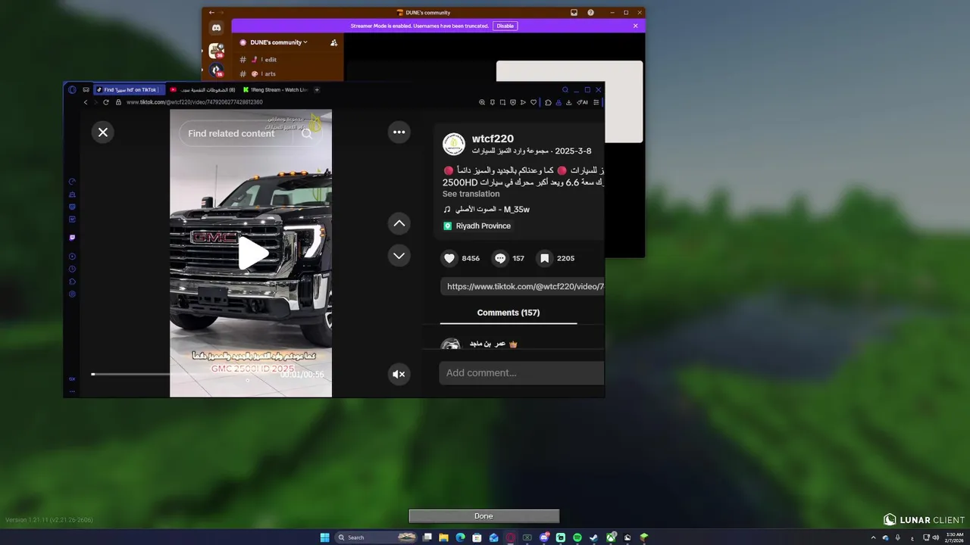Open Spotify from the taskbar

click(577, 537)
